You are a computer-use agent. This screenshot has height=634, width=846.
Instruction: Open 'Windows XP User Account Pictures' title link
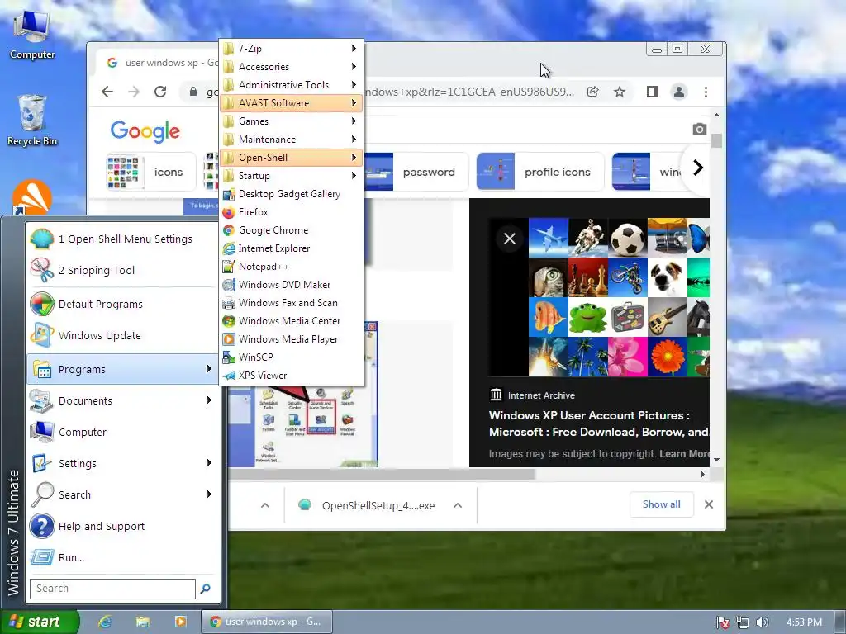pyautogui.click(x=599, y=423)
